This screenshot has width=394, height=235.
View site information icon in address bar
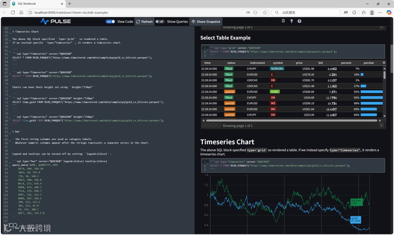pyautogui.click(x=30, y=12)
